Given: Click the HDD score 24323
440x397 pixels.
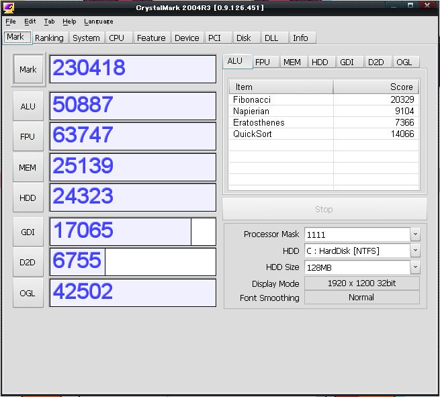Looking at the screenshot, I should pyautogui.click(x=133, y=197).
